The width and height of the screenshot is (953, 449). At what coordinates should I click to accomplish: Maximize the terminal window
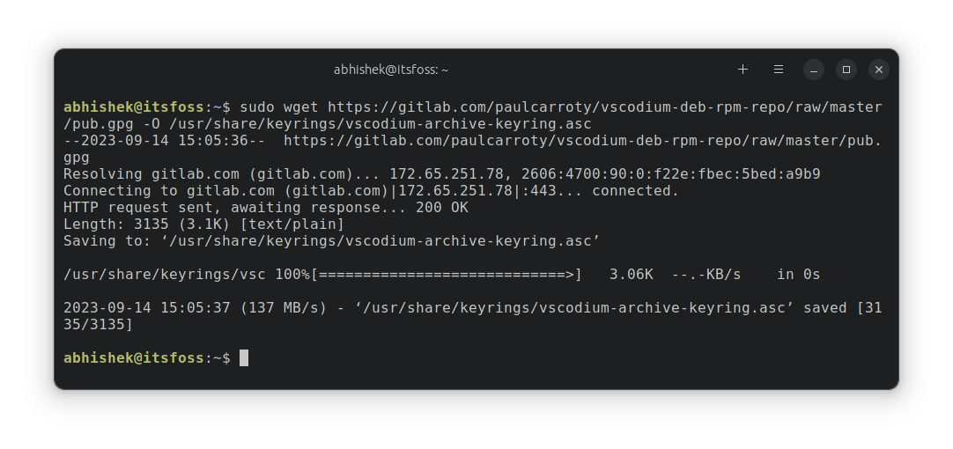tap(846, 69)
